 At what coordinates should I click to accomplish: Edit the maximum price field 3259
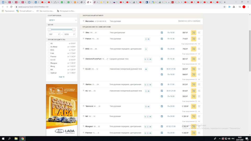click(69, 34)
